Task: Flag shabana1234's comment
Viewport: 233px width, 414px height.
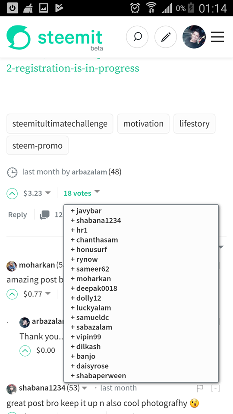Action: (x=200, y=388)
